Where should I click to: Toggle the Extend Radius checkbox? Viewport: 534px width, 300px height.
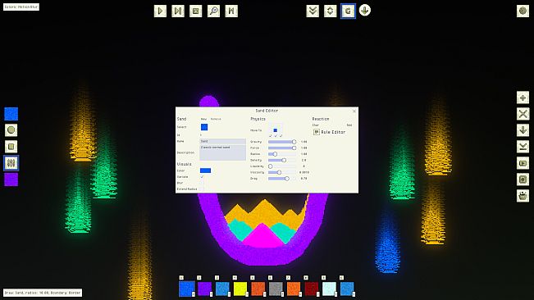pyautogui.click(x=202, y=189)
